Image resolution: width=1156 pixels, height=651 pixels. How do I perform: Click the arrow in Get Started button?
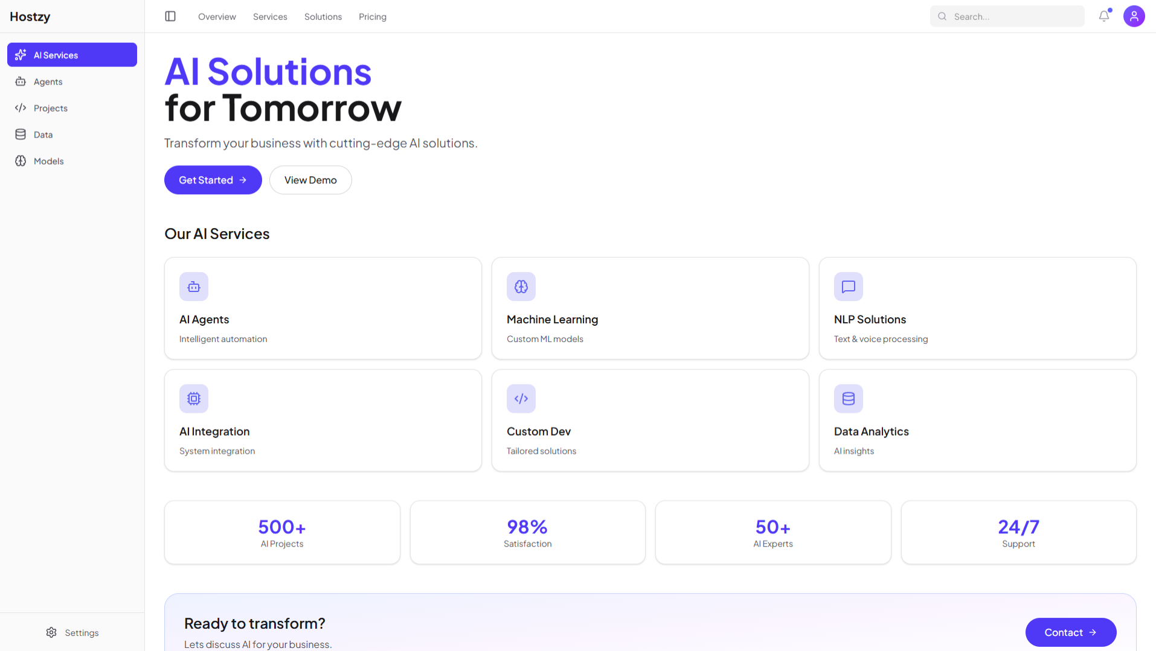pyautogui.click(x=243, y=180)
